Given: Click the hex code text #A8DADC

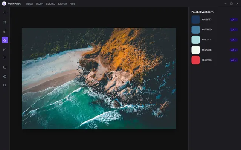Looking at the screenshot, I should (207, 40).
